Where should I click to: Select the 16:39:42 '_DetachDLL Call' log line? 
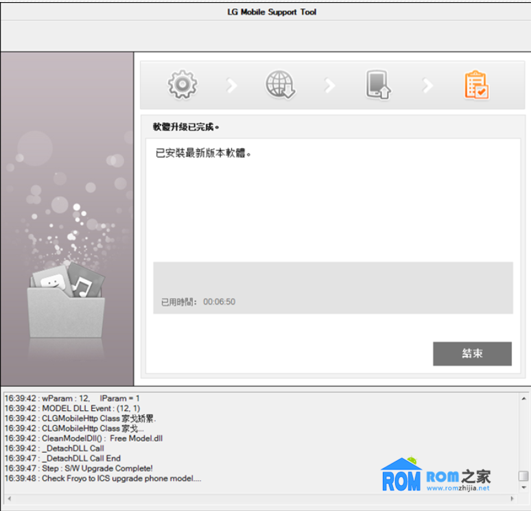pos(54,449)
